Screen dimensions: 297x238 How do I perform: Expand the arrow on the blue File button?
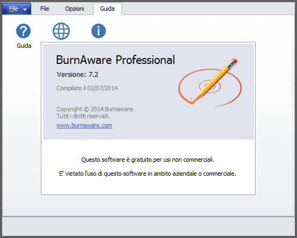tap(25, 9)
